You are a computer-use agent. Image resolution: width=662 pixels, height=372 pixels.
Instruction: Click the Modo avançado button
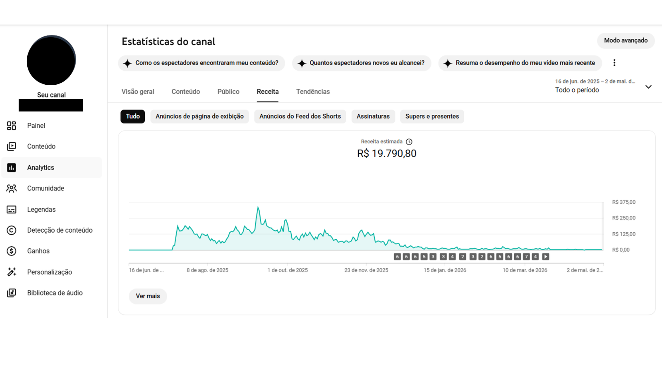[x=626, y=41]
